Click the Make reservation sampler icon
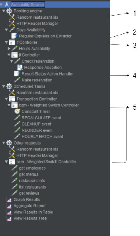This screenshot has height=236, width=140. click(17, 80)
